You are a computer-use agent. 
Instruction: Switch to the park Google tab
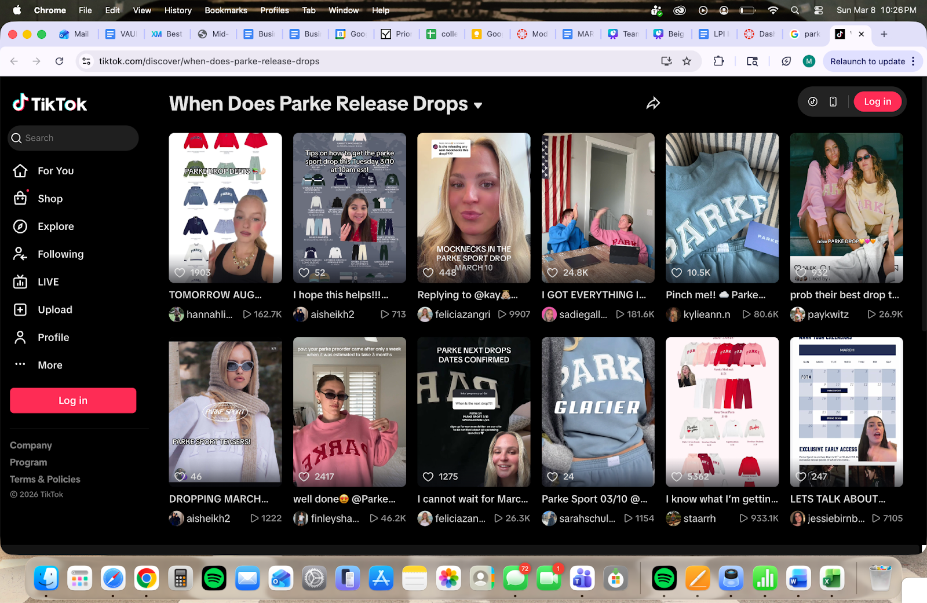point(806,34)
